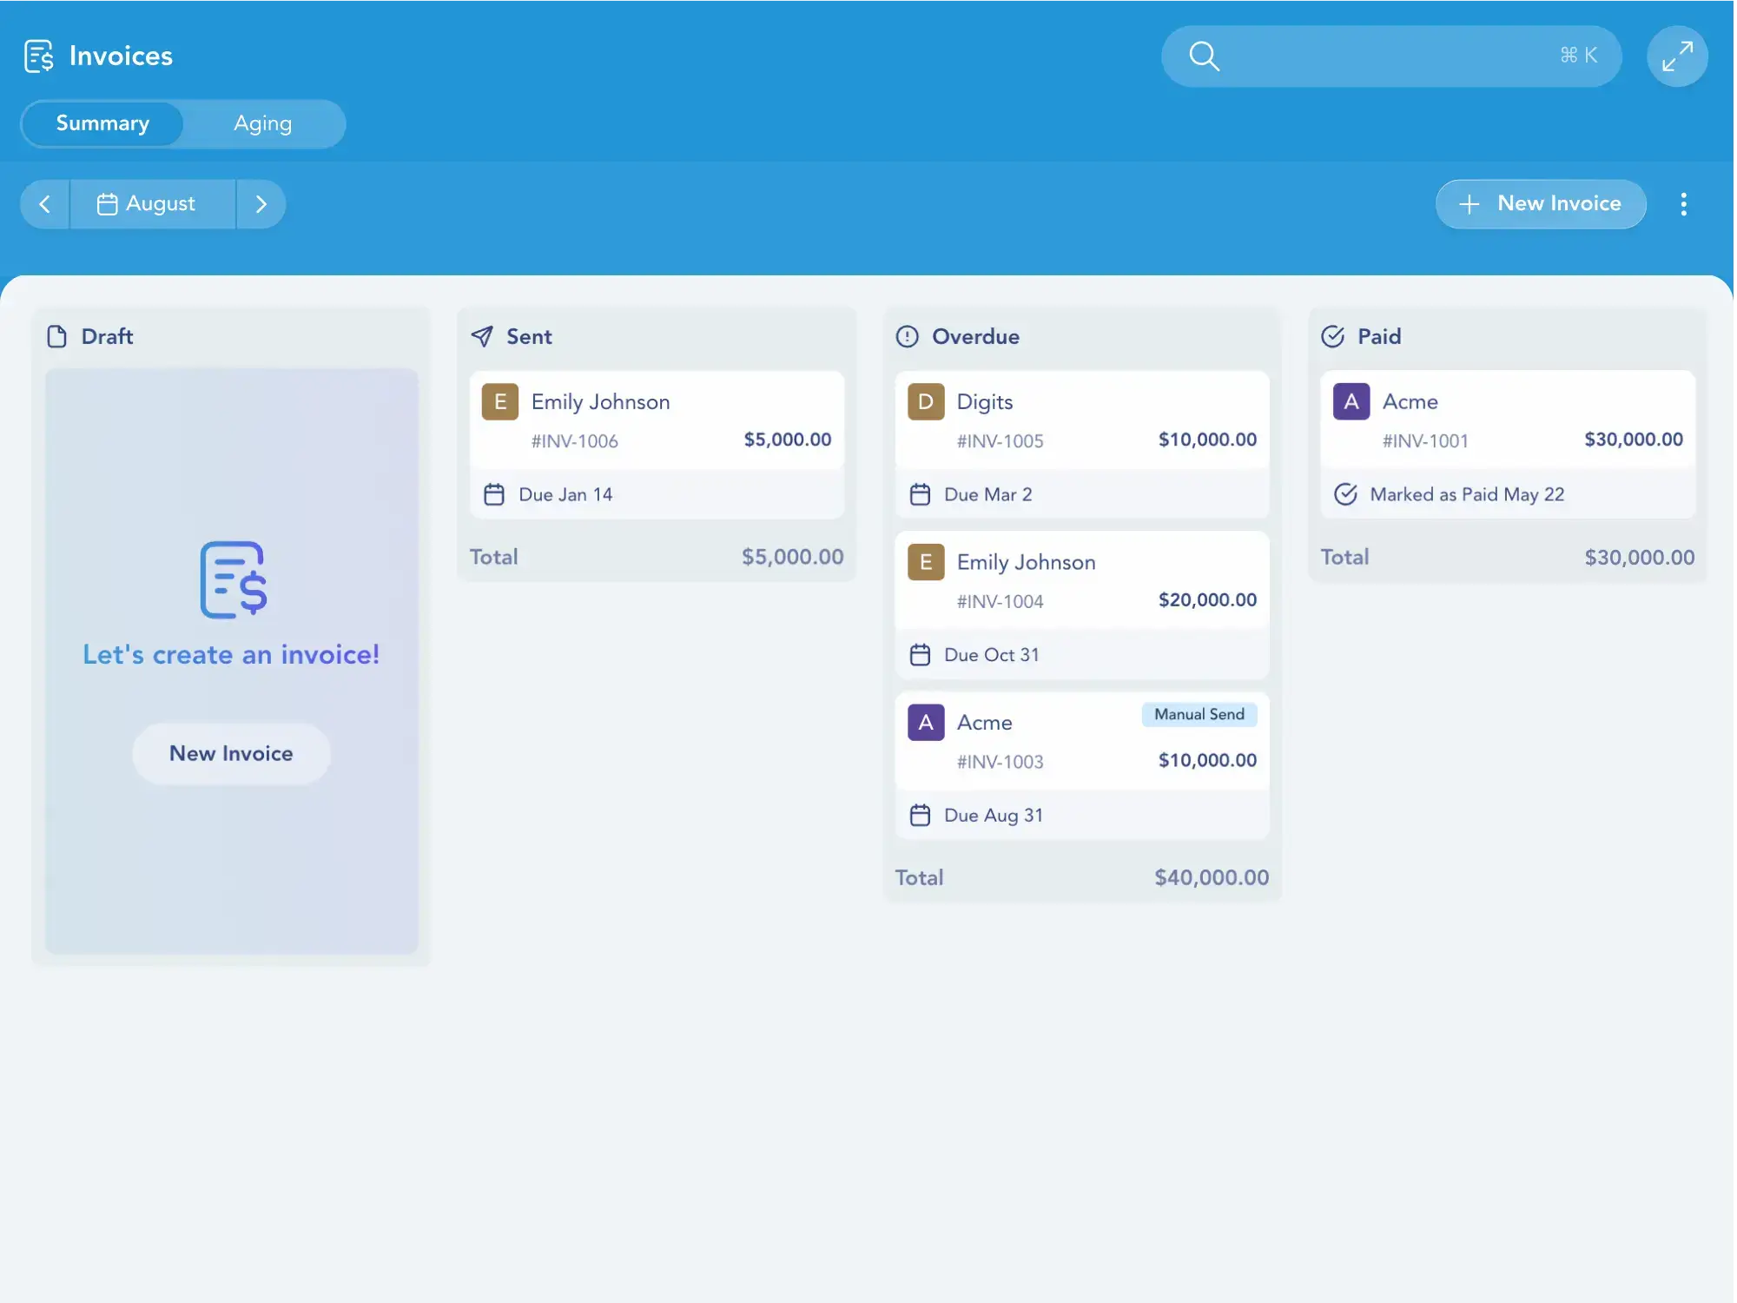Click calendar icon beside Due Mar 2
Screen dimensions: 1737x1303
(x=920, y=494)
